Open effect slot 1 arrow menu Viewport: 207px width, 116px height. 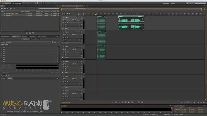57,47
